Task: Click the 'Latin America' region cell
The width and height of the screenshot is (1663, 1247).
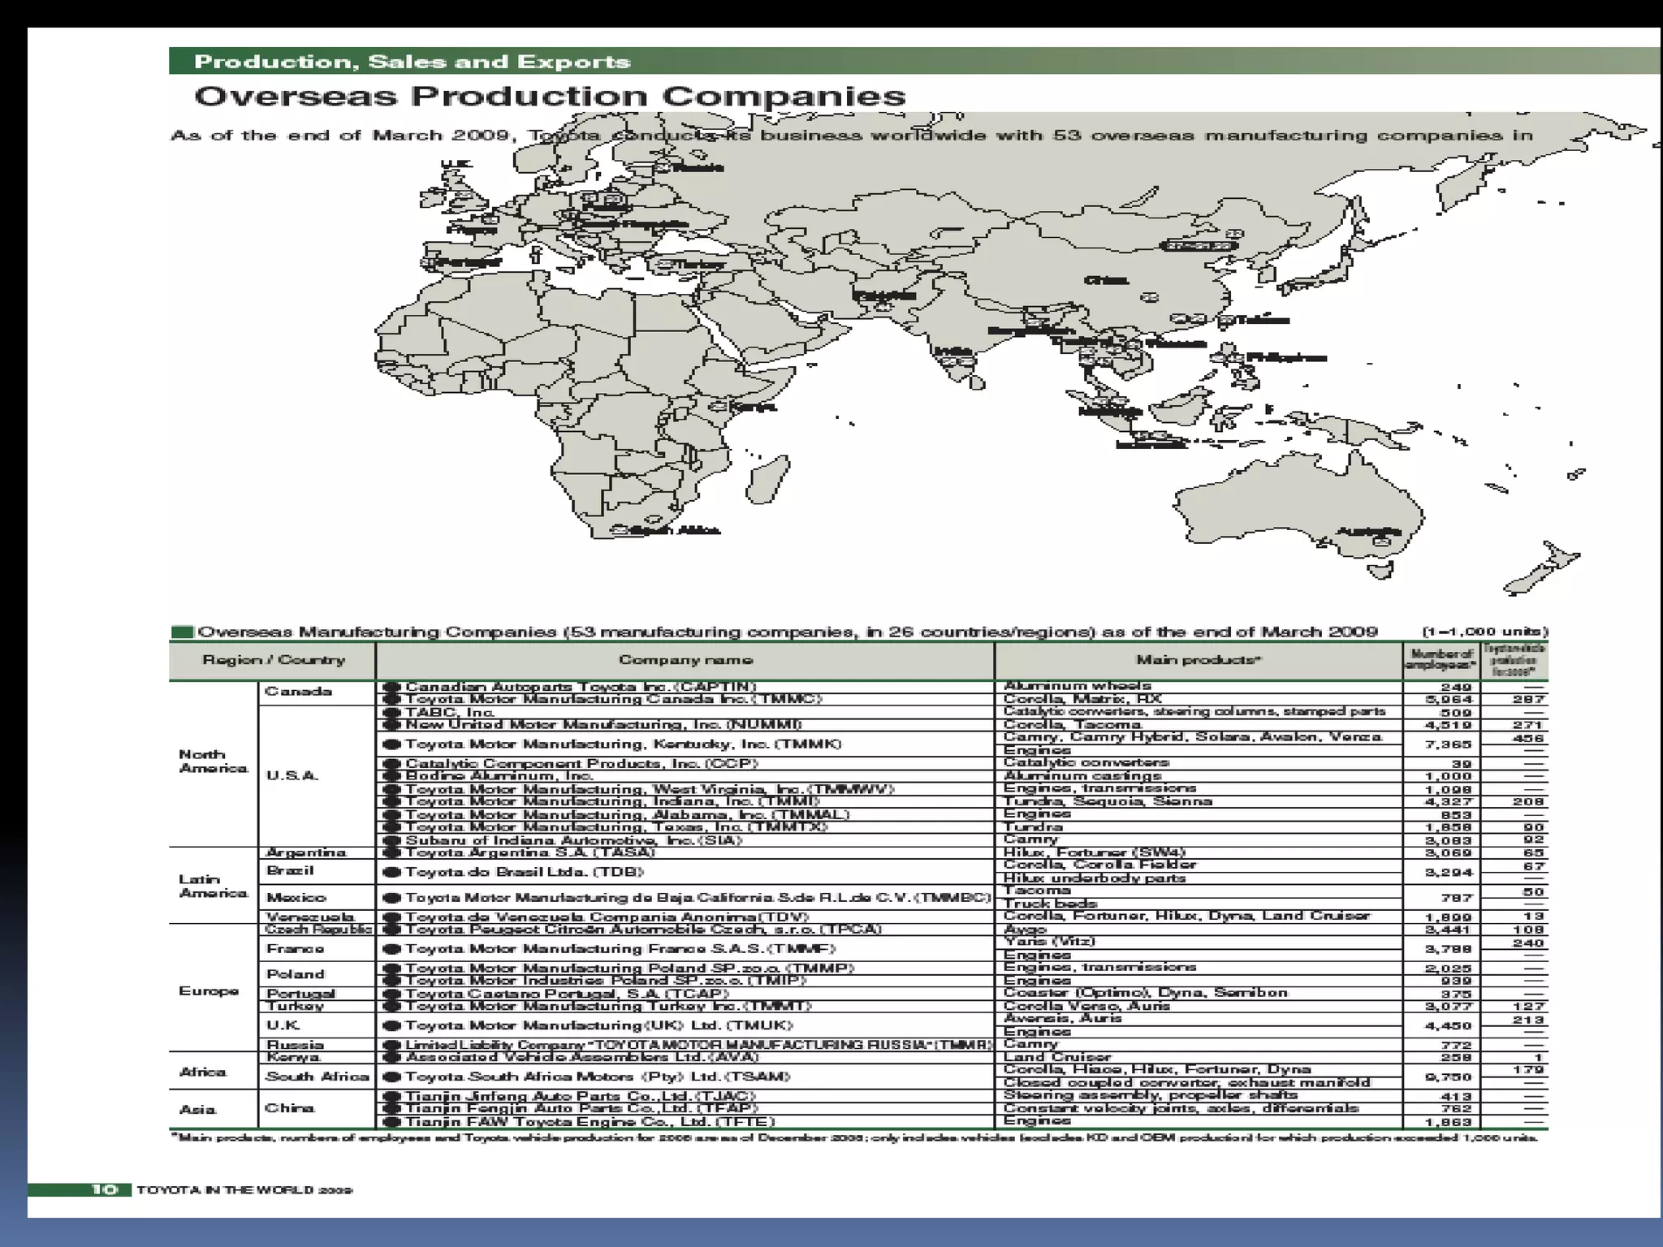Action: tap(213, 886)
